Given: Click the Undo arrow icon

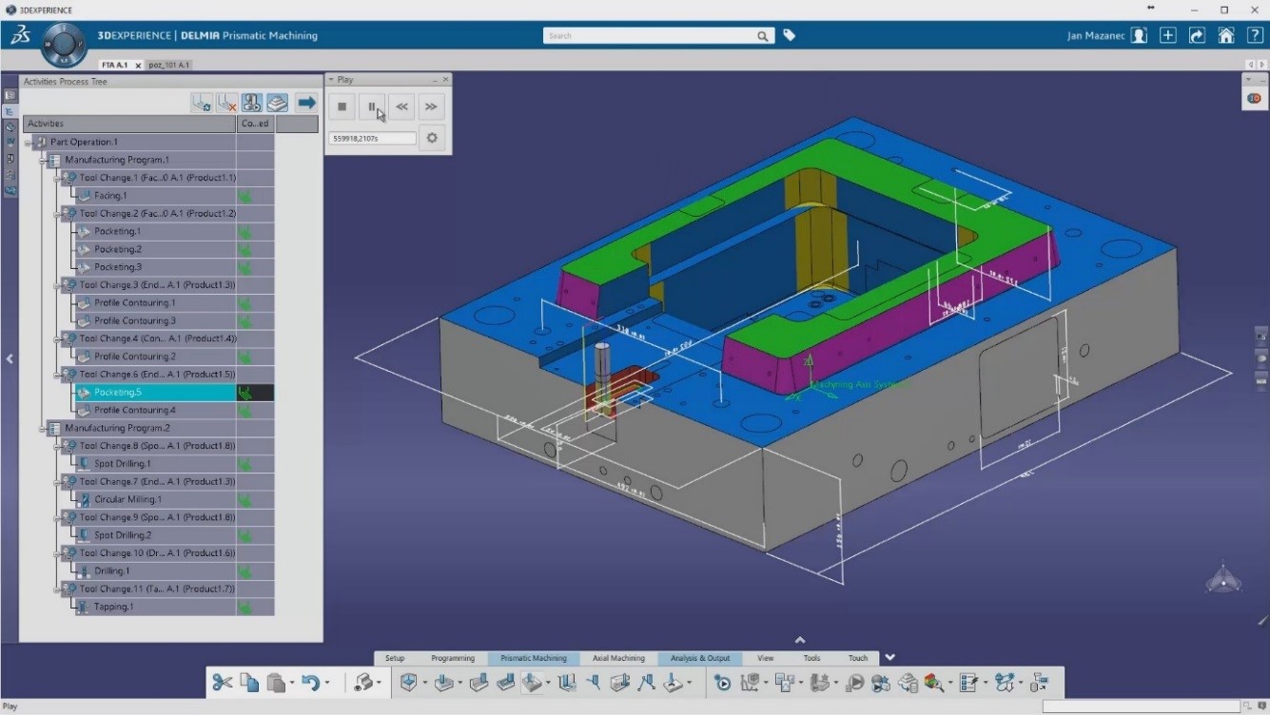Looking at the screenshot, I should point(309,682).
